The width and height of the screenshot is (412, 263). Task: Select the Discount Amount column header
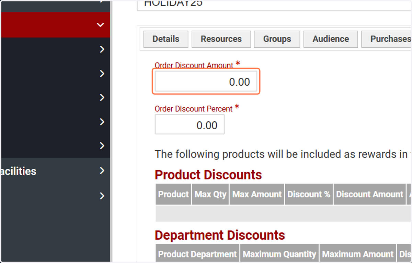click(369, 194)
